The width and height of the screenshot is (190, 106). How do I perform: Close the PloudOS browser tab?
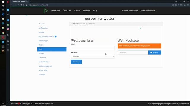click(28, 1)
